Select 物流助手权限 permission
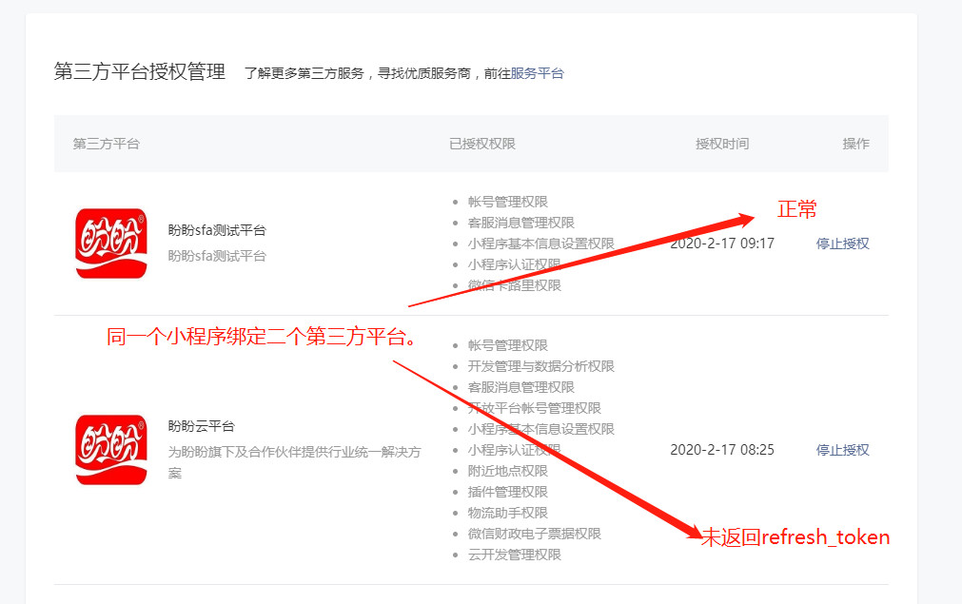Image resolution: width=962 pixels, height=604 pixels. [507, 513]
